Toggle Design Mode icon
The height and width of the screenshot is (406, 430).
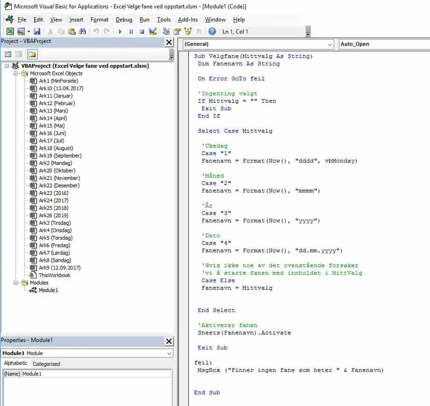153,31
